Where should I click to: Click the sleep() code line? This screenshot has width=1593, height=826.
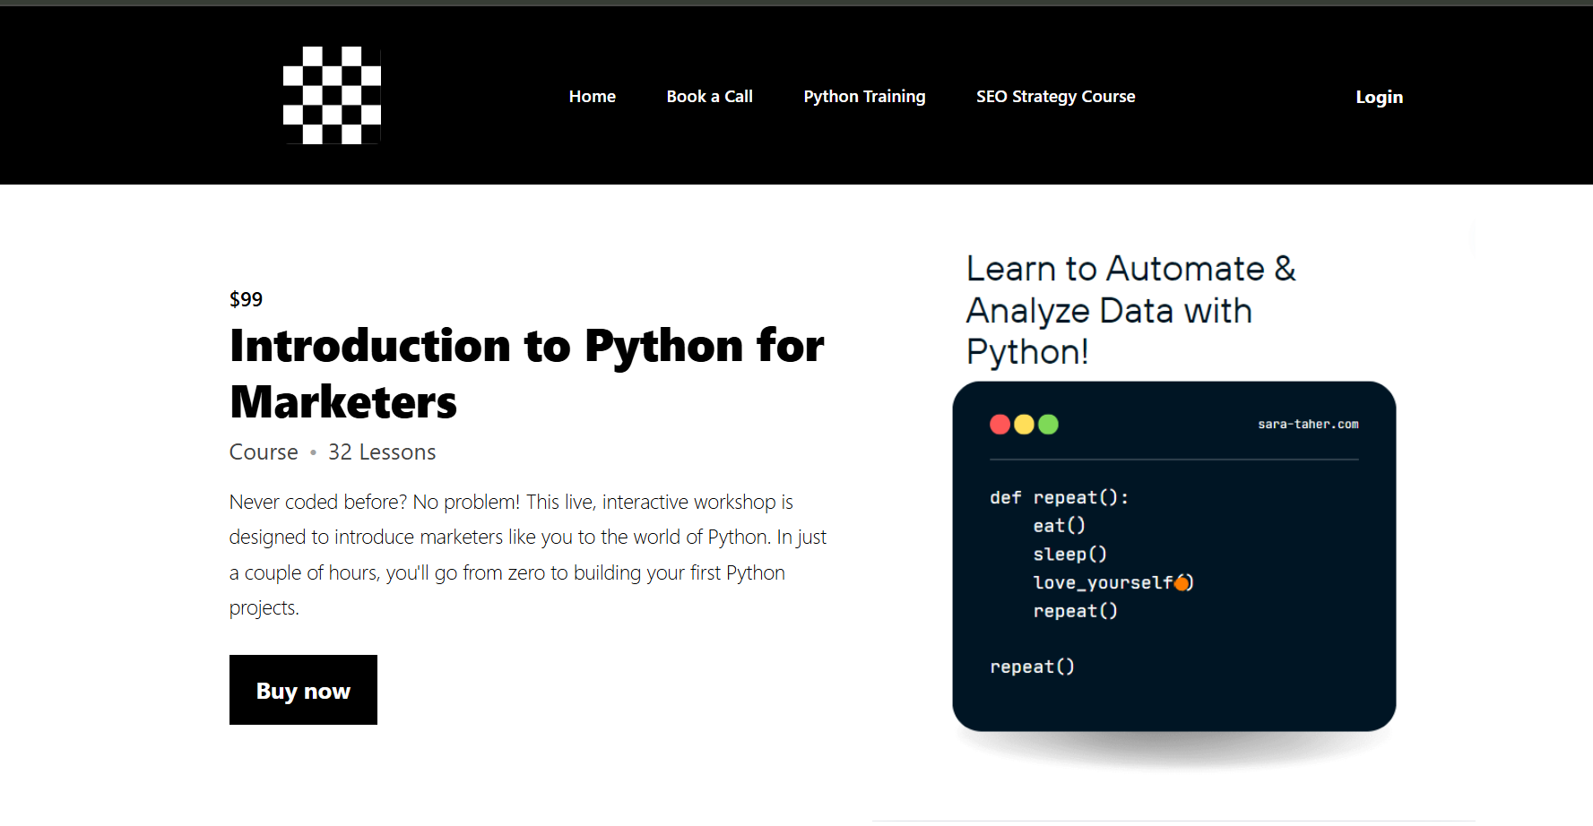coord(1069,555)
